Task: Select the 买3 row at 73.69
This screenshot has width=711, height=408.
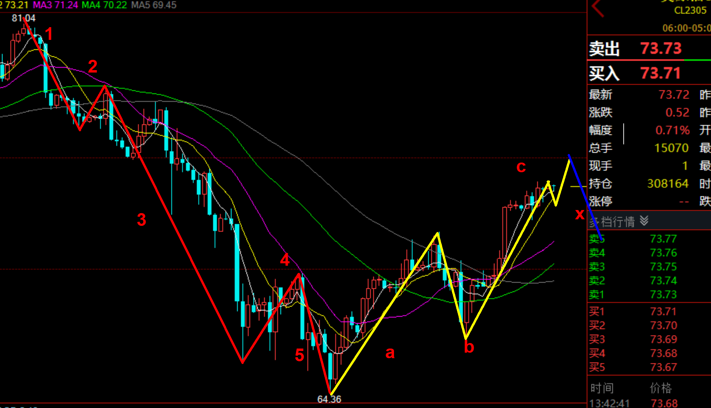Action: (x=649, y=339)
